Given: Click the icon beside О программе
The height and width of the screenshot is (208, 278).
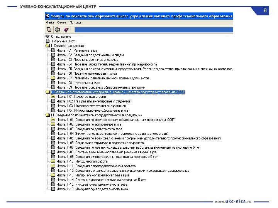Looking at the screenshot, I should (47, 36).
